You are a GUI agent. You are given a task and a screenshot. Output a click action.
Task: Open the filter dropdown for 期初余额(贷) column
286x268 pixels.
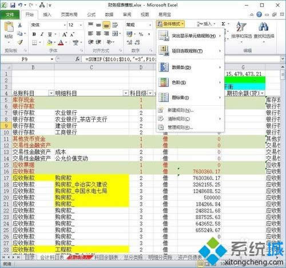(x=263, y=93)
